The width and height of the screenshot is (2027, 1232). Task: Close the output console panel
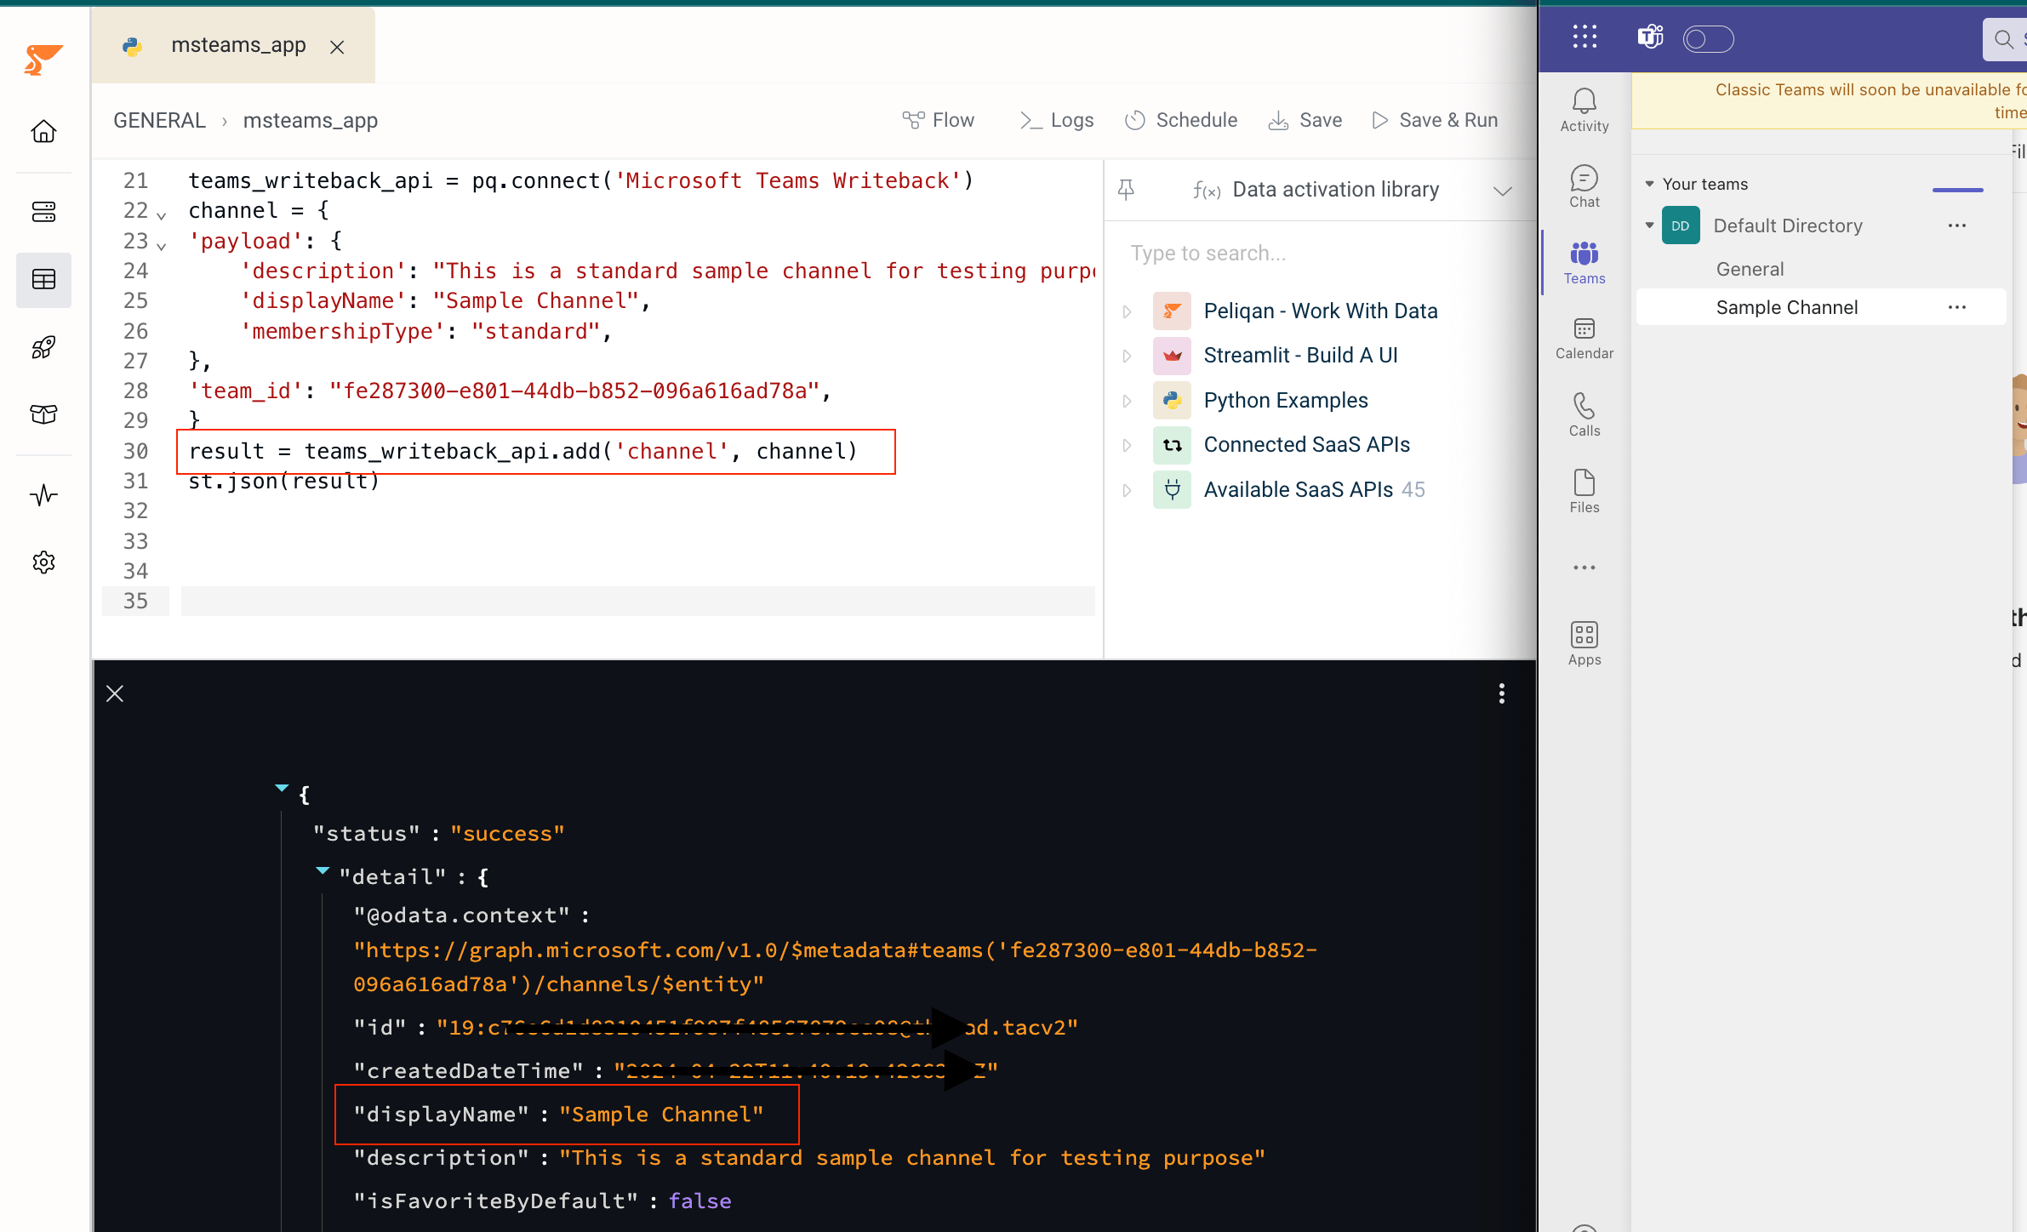(115, 693)
